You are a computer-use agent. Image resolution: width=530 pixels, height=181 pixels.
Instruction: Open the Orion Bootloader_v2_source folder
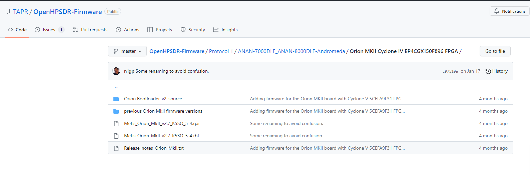coord(153,99)
